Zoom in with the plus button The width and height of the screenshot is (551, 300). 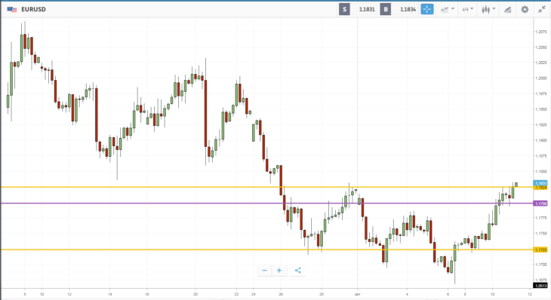click(279, 271)
